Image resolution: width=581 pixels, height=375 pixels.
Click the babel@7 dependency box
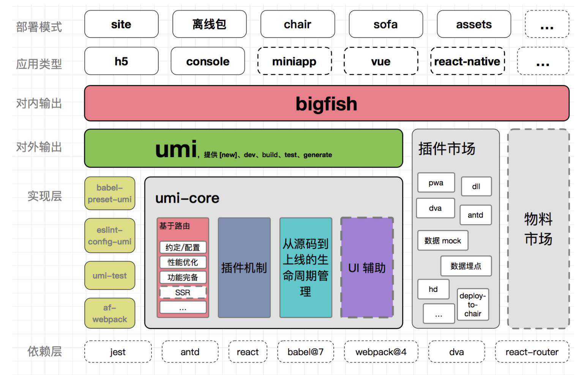pyautogui.click(x=306, y=351)
